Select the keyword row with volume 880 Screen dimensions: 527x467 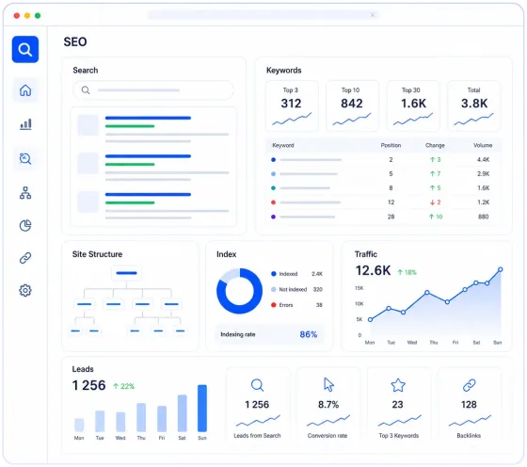tap(383, 217)
